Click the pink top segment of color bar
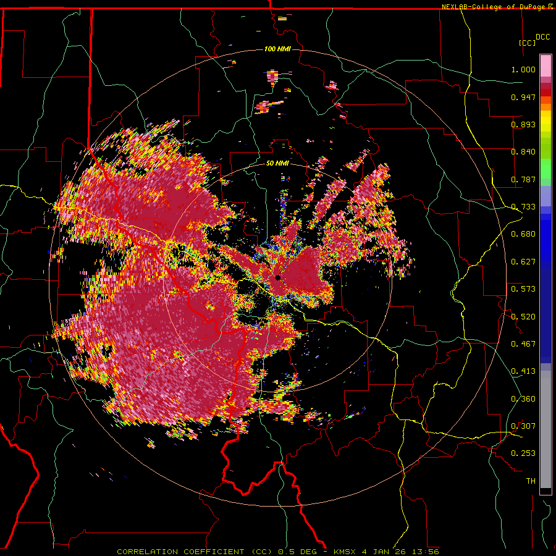Screen dimensions: 556x556 (545, 66)
